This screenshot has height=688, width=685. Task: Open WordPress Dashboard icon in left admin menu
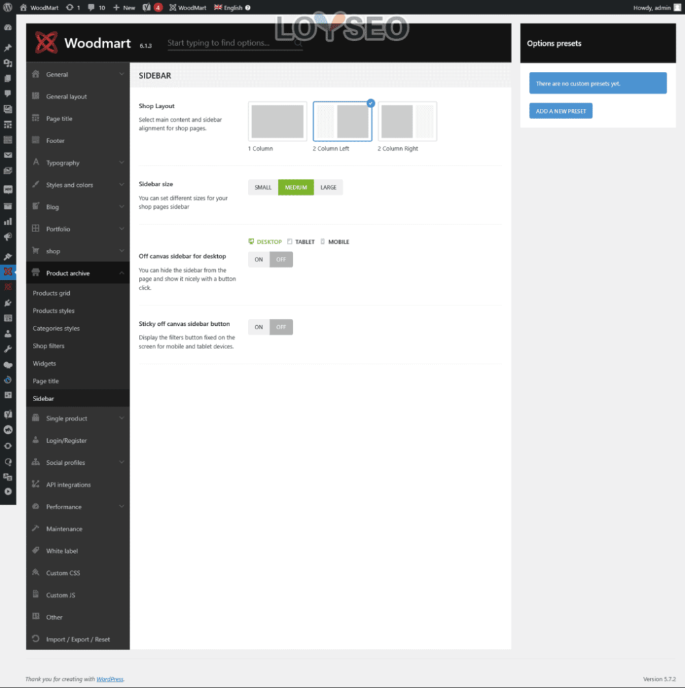coord(8,27)
